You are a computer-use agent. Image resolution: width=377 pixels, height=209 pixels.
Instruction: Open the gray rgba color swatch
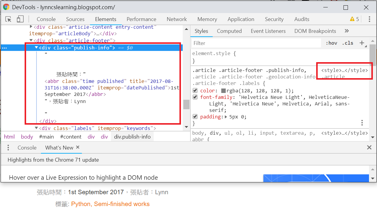(x=224, y=91)
